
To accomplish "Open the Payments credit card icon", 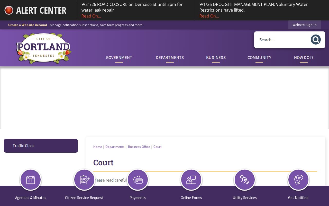I will pyautogui.click(x=138, y=179).
